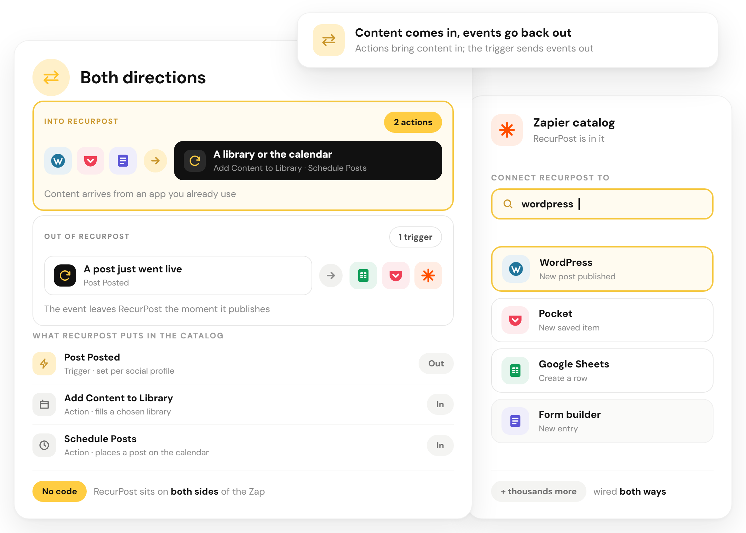Click Content comes in, events go back out heading
The height and width of the screenshot is (533, 746).
click(x=463, y=33)
